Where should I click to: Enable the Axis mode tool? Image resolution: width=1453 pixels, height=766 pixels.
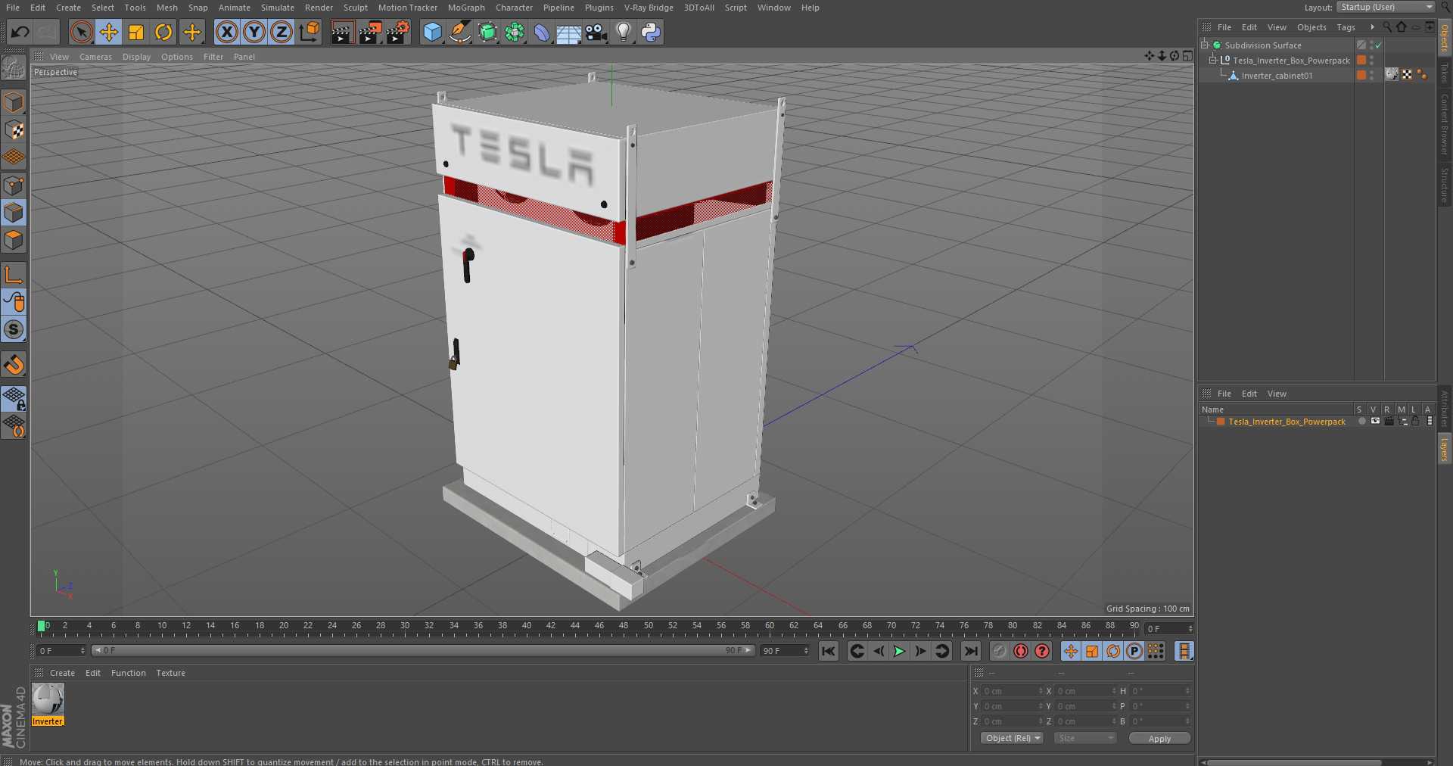(x=14, y=274)
